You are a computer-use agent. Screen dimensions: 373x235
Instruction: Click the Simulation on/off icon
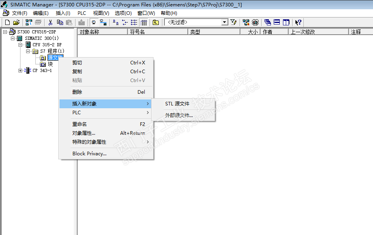(x=255, y=23)
